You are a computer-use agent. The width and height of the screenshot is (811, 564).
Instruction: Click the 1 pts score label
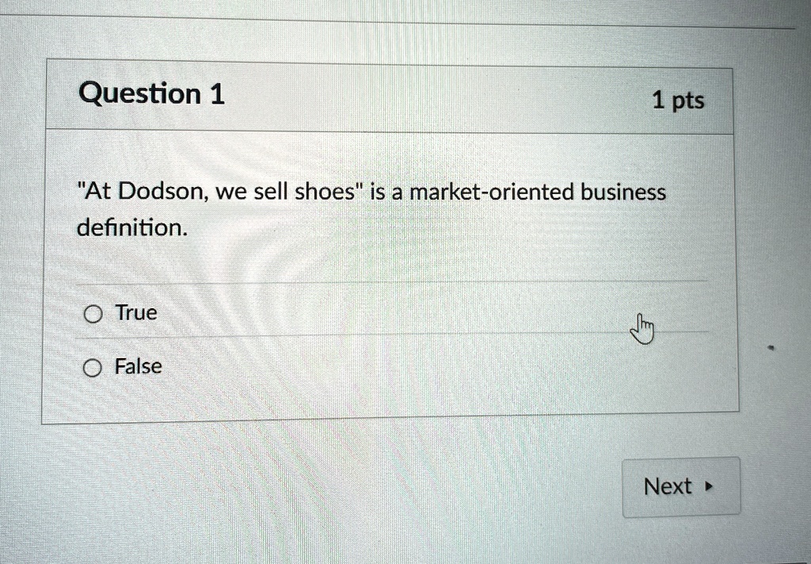point(678,101)
